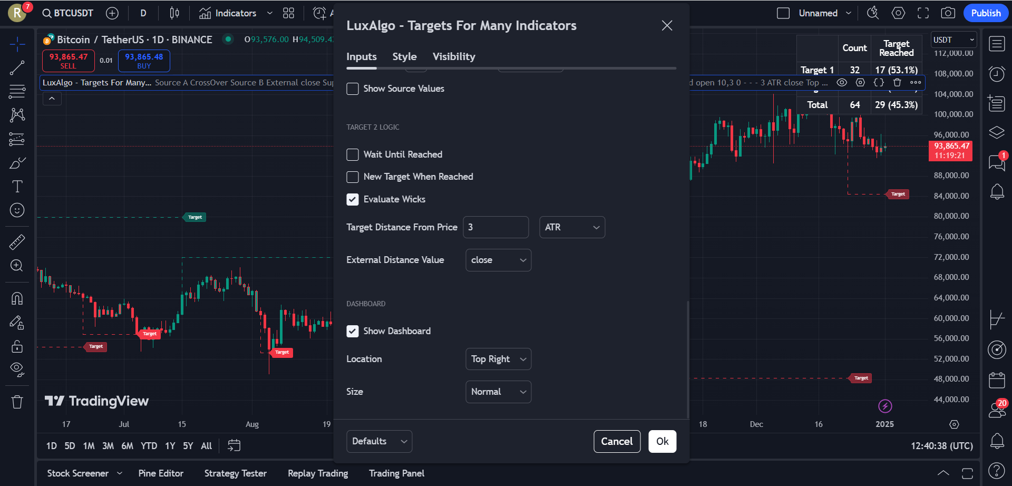The width and height of the screenshot is (1012, 486).
Task: Take a chart snapshot with camera icon
Action: pyautogui.click(x=948, y=13)
